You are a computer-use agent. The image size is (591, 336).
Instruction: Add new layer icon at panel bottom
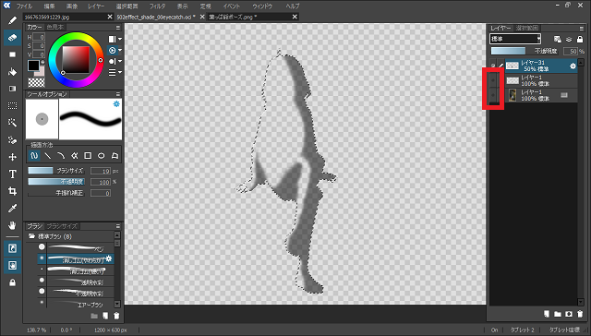547,314
